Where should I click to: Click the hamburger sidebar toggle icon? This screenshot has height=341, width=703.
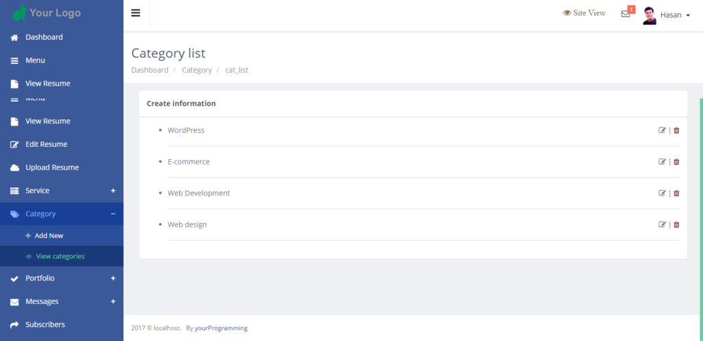(x=136, y=13)
